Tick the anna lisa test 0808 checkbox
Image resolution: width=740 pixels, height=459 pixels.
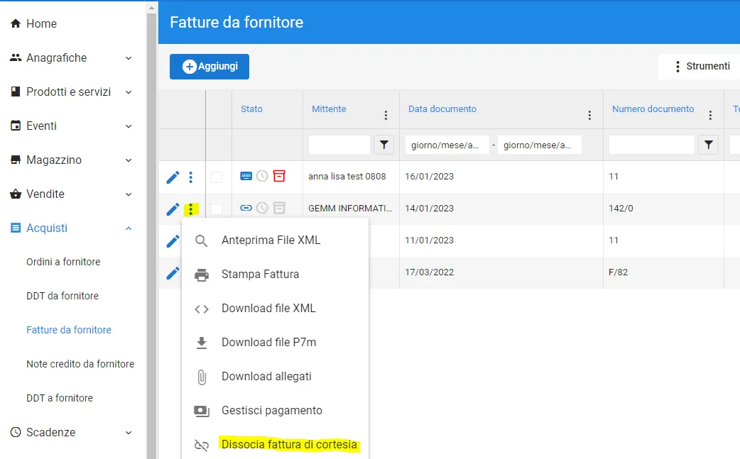coord(216,177)
